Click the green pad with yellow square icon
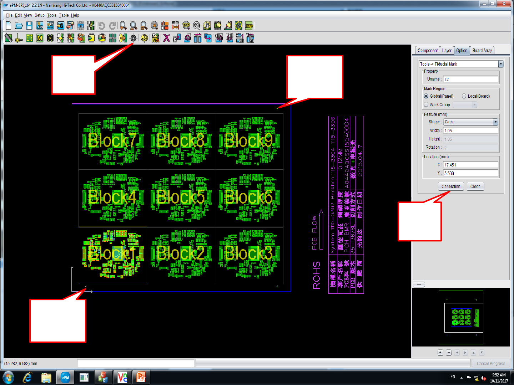 [29, 38]
